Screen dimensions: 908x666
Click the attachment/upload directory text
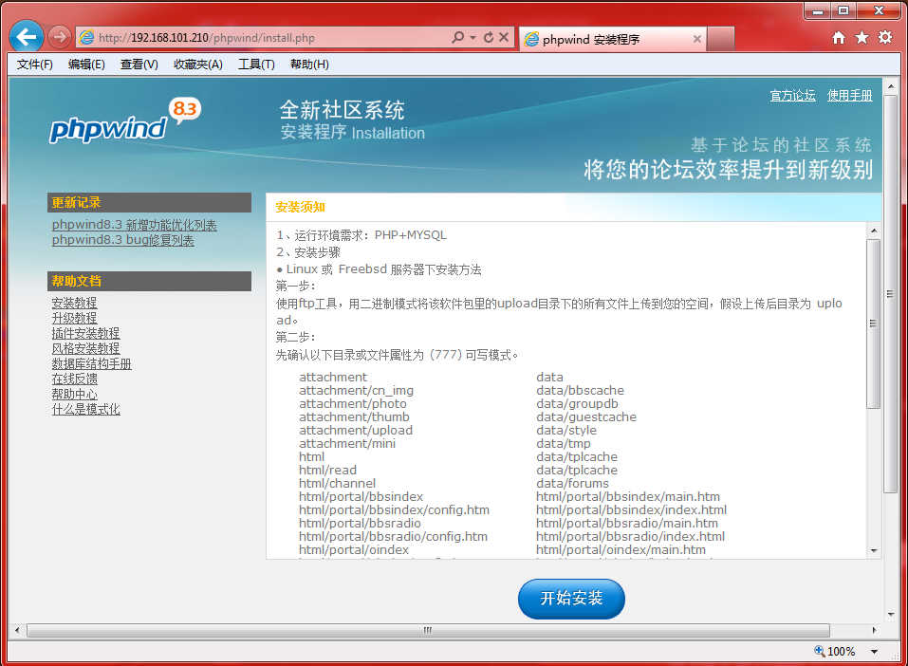(356, 431)
